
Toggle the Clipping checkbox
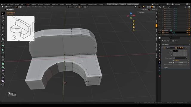(174, 60)
